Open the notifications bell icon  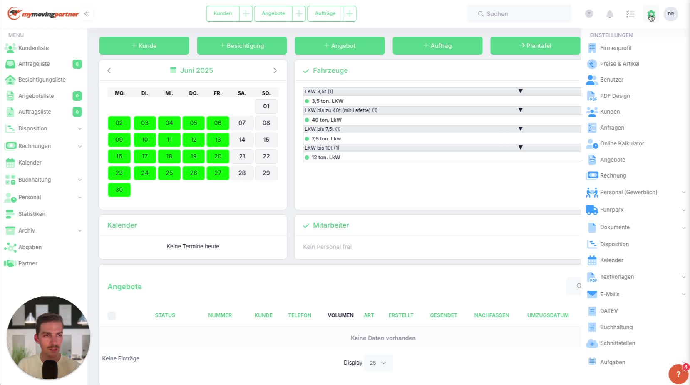click(610, 14)
